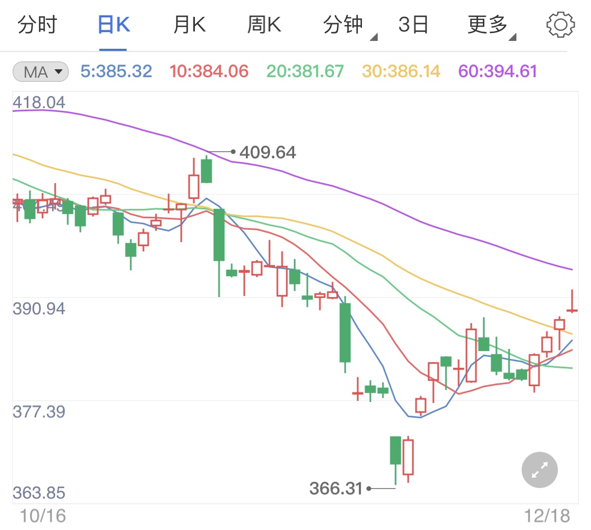
Task: Select the latest candlestick nearest 12/18
Action: 572,302
